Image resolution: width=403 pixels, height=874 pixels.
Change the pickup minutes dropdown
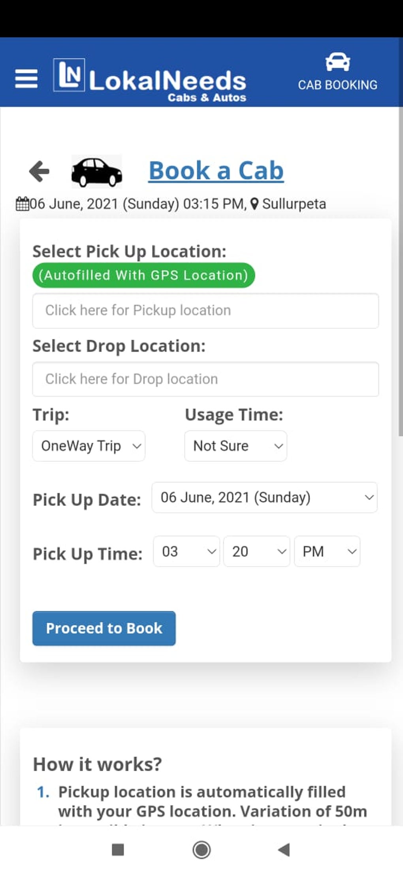point(256,552)
